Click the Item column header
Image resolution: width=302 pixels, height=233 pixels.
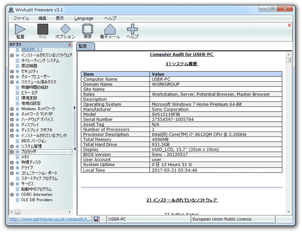tap(116, 74)
